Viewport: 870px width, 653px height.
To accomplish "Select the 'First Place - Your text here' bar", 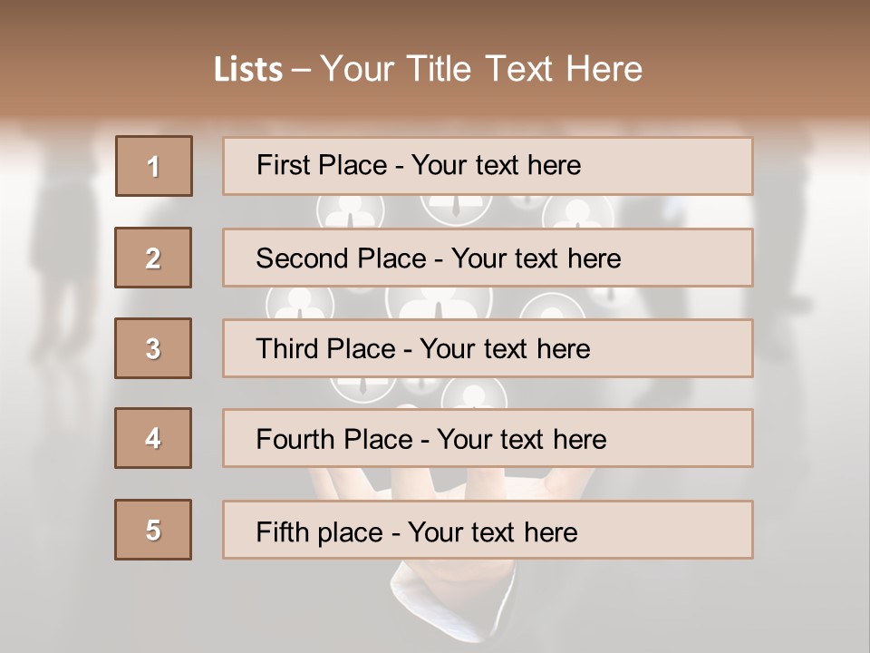I will tap(488, 166).
